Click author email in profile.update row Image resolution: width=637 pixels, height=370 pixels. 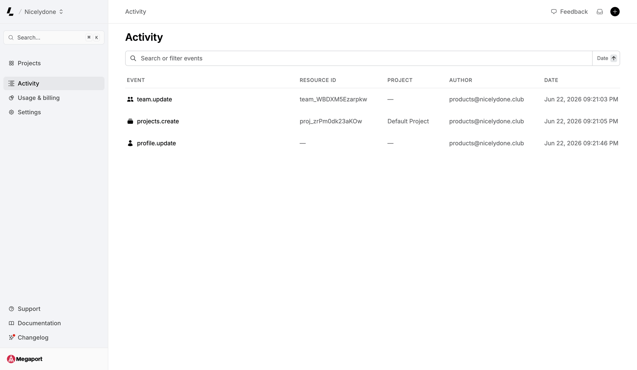click(x=486, y=143)
